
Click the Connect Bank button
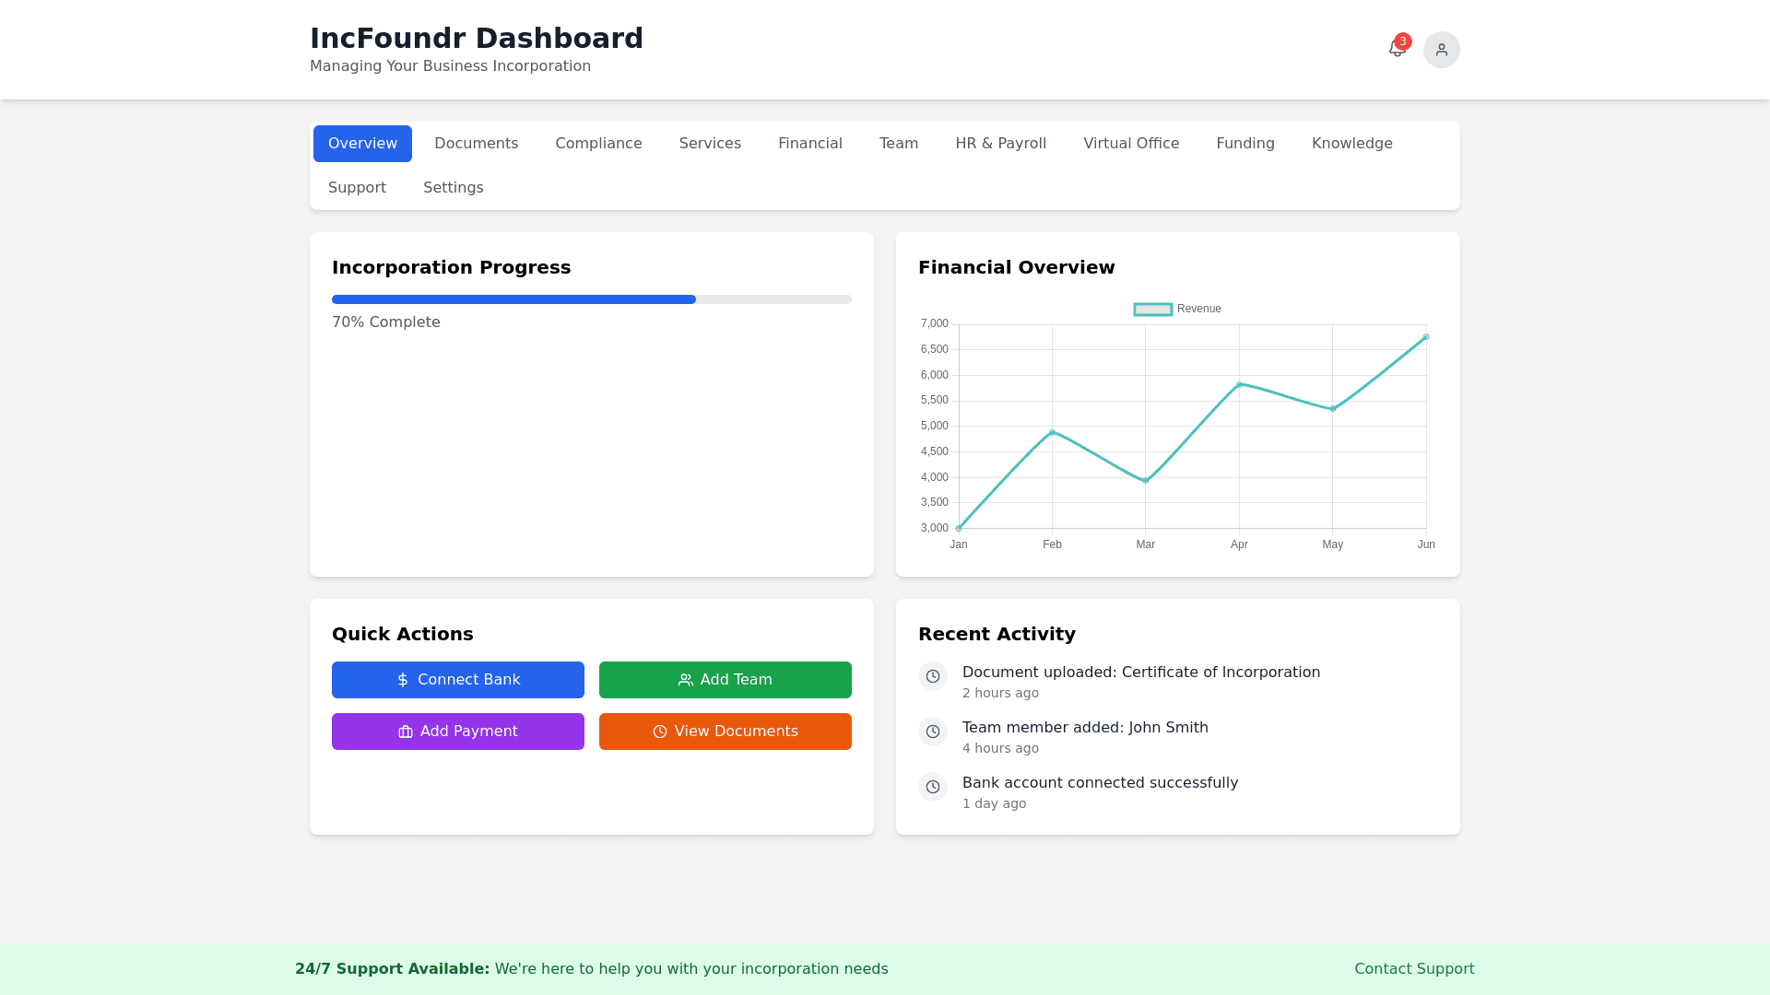pos(458,680)
